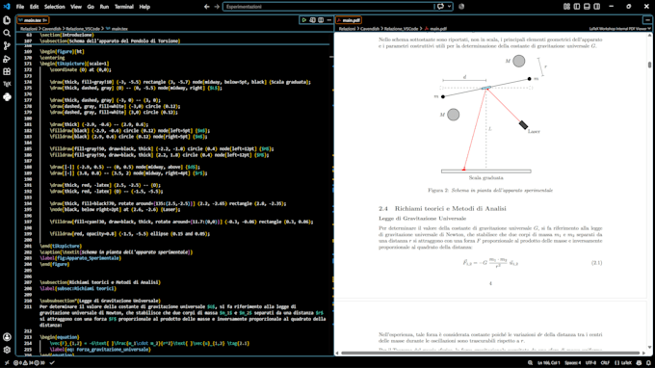655x368 pixels.
Task: Click Cavendish in main.tex breadcrumb
Action: coord(51,29)
